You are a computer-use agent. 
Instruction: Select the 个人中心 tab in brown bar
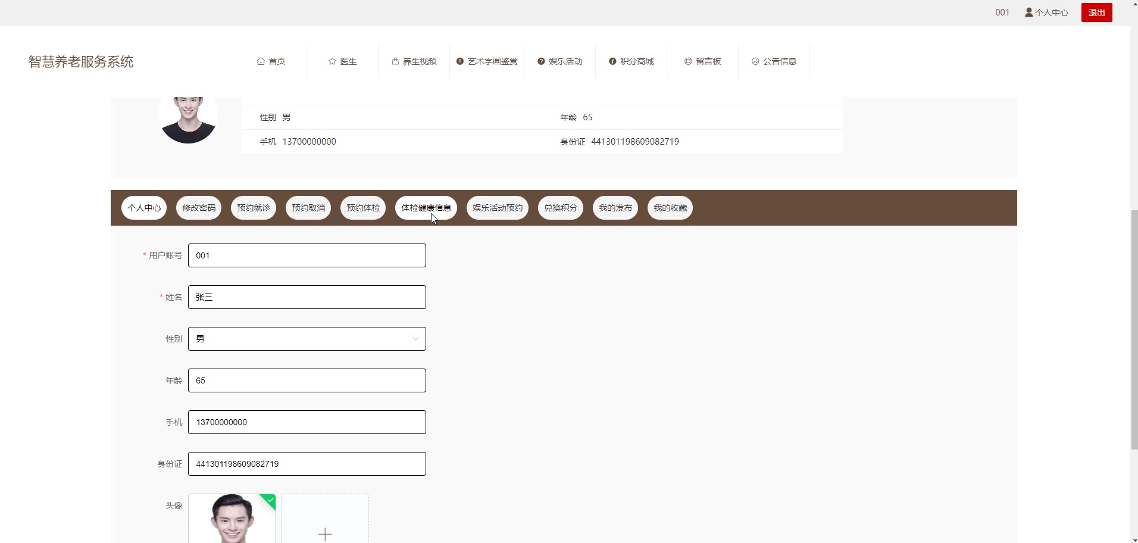click(144, 208)
